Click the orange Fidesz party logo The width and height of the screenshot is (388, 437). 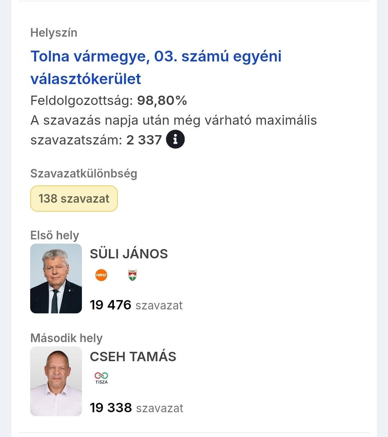[101, 275]
